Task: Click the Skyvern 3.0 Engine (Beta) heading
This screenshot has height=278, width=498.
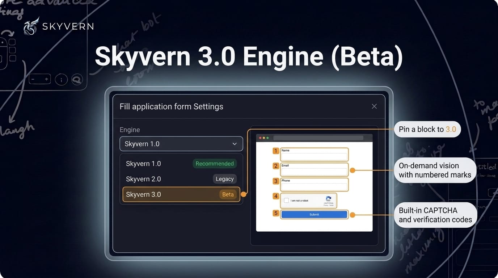Action: point(249,56)
